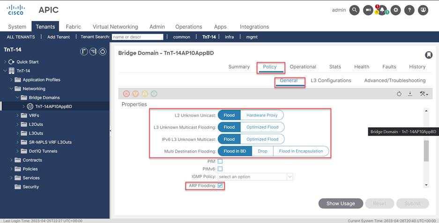Screen dimensions: 439x223
Task: Set L2 Unknown Unicast to Hardware Proxy
Action: click(262, 115)
